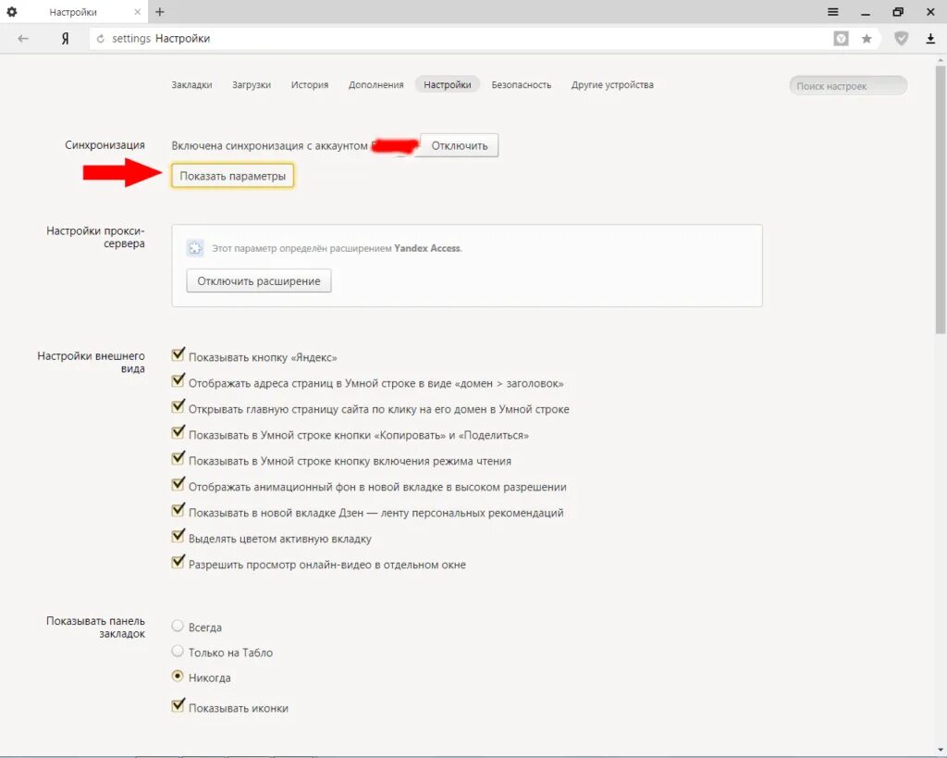Go to the Дополнения tab
The image size is (947, 758).
point(375,84)
